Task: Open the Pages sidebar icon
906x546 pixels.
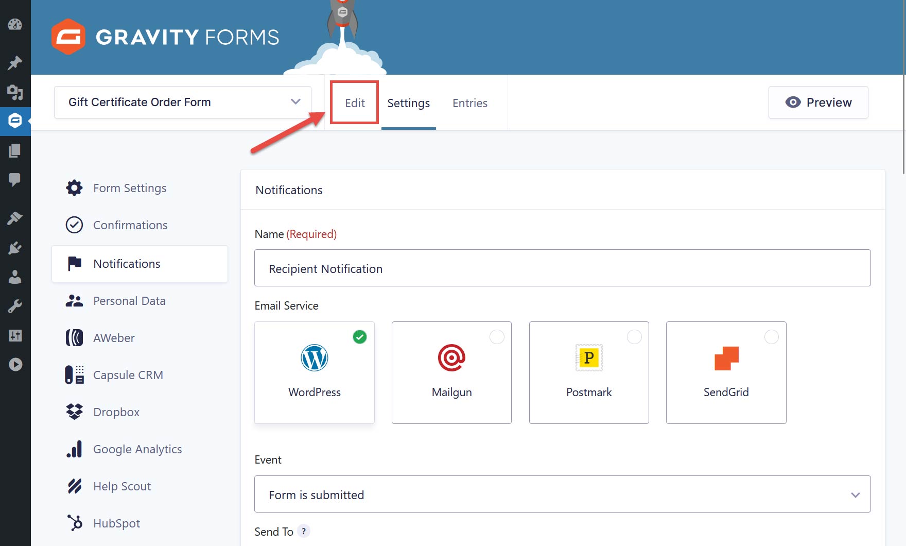Action: pos(15,150)
